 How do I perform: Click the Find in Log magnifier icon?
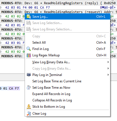click(x=29, y=49)
